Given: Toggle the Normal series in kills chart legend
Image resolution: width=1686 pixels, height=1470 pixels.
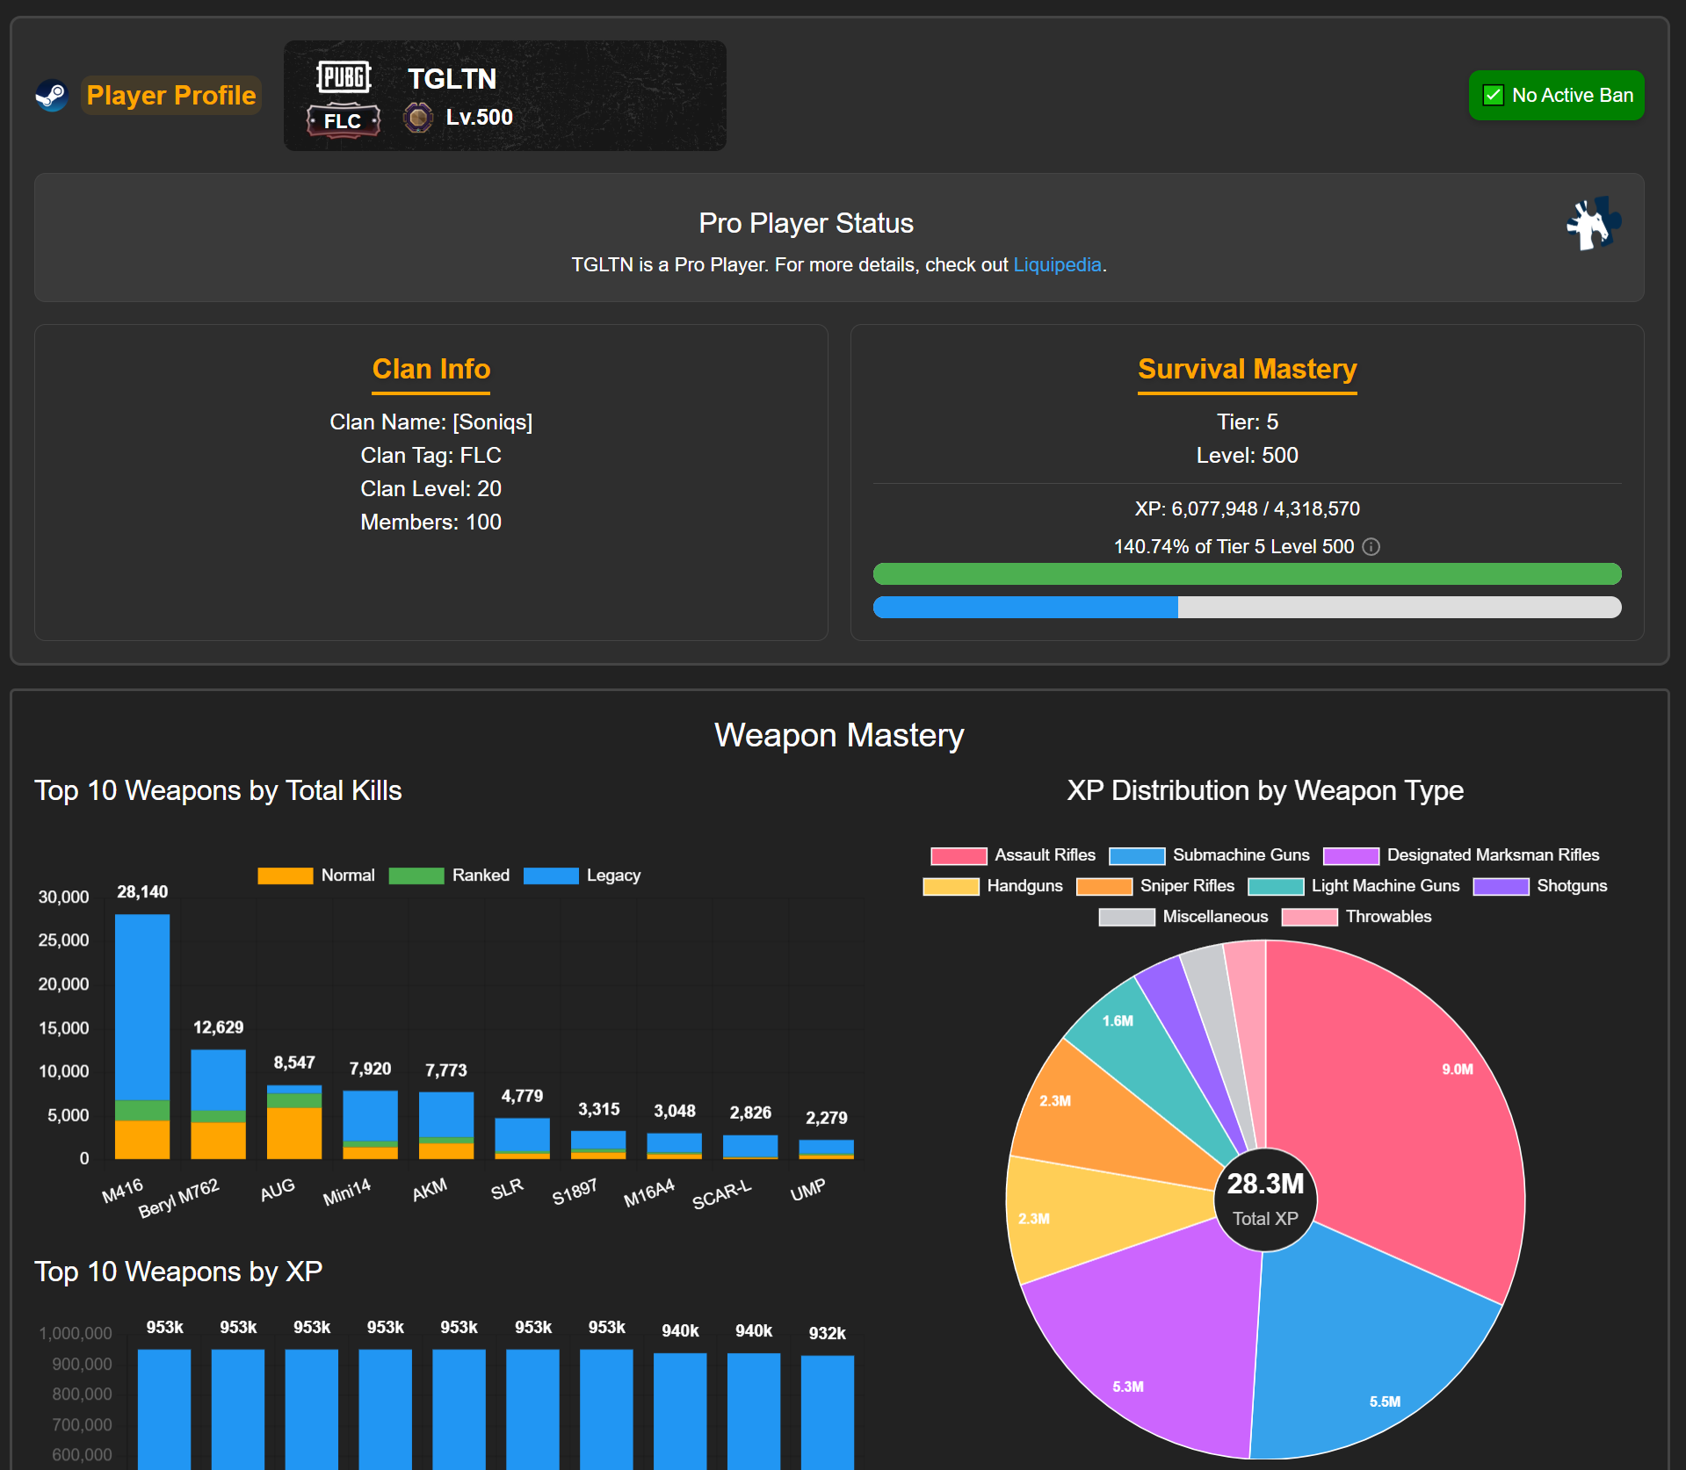Looking at the screenshot, I should point(316,875).
